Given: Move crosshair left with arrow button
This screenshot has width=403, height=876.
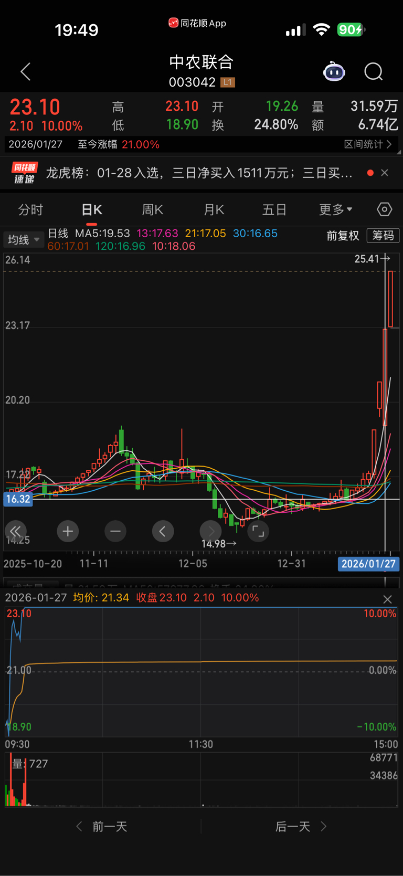Looking at the screenshot, I should point(163,531).
